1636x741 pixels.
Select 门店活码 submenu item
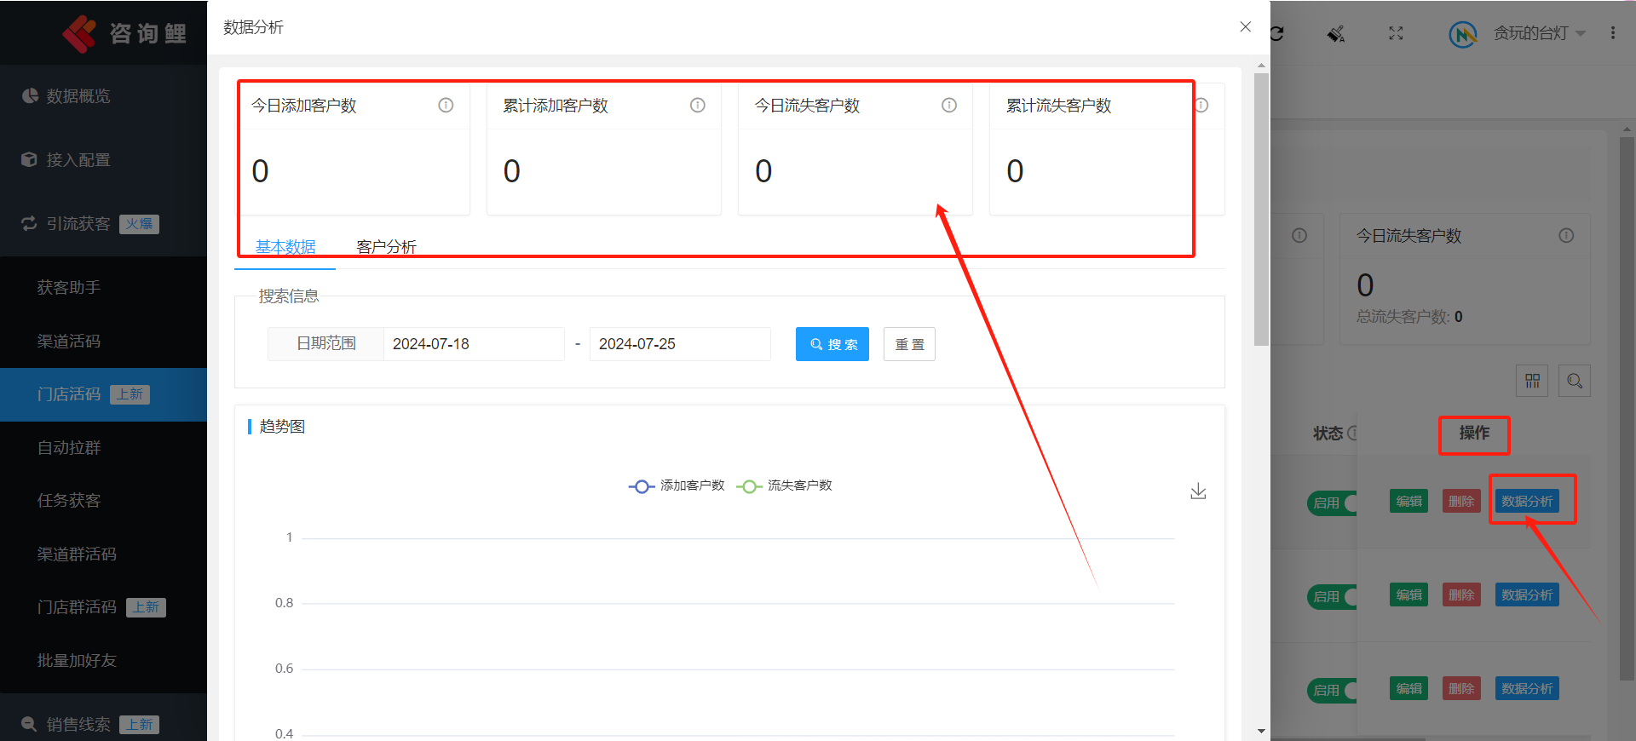pos(103,394)
